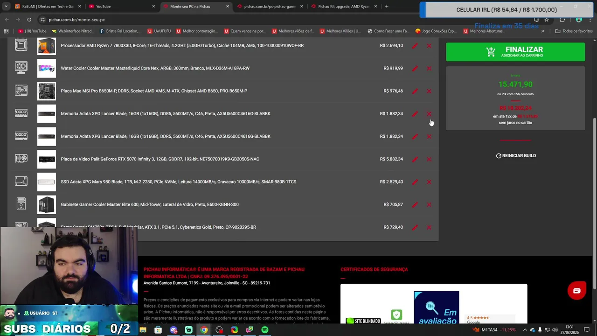Click the SSD storage category icon
Image resolution: width=597 pixels, height=336 pixels.
[21, 181]
